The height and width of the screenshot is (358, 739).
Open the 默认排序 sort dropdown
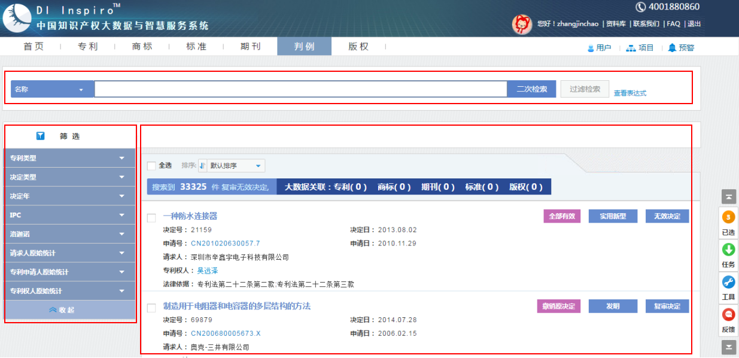232,166
